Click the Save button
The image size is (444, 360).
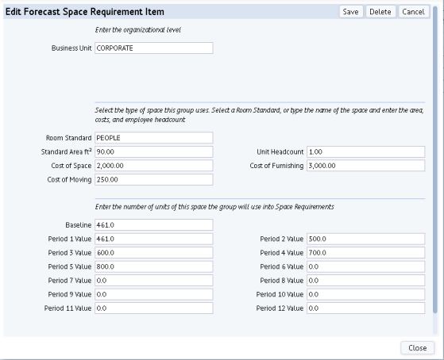tap(351, 12)
